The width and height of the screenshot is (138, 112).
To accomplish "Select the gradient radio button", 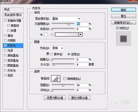I will [x=52, y=35].
